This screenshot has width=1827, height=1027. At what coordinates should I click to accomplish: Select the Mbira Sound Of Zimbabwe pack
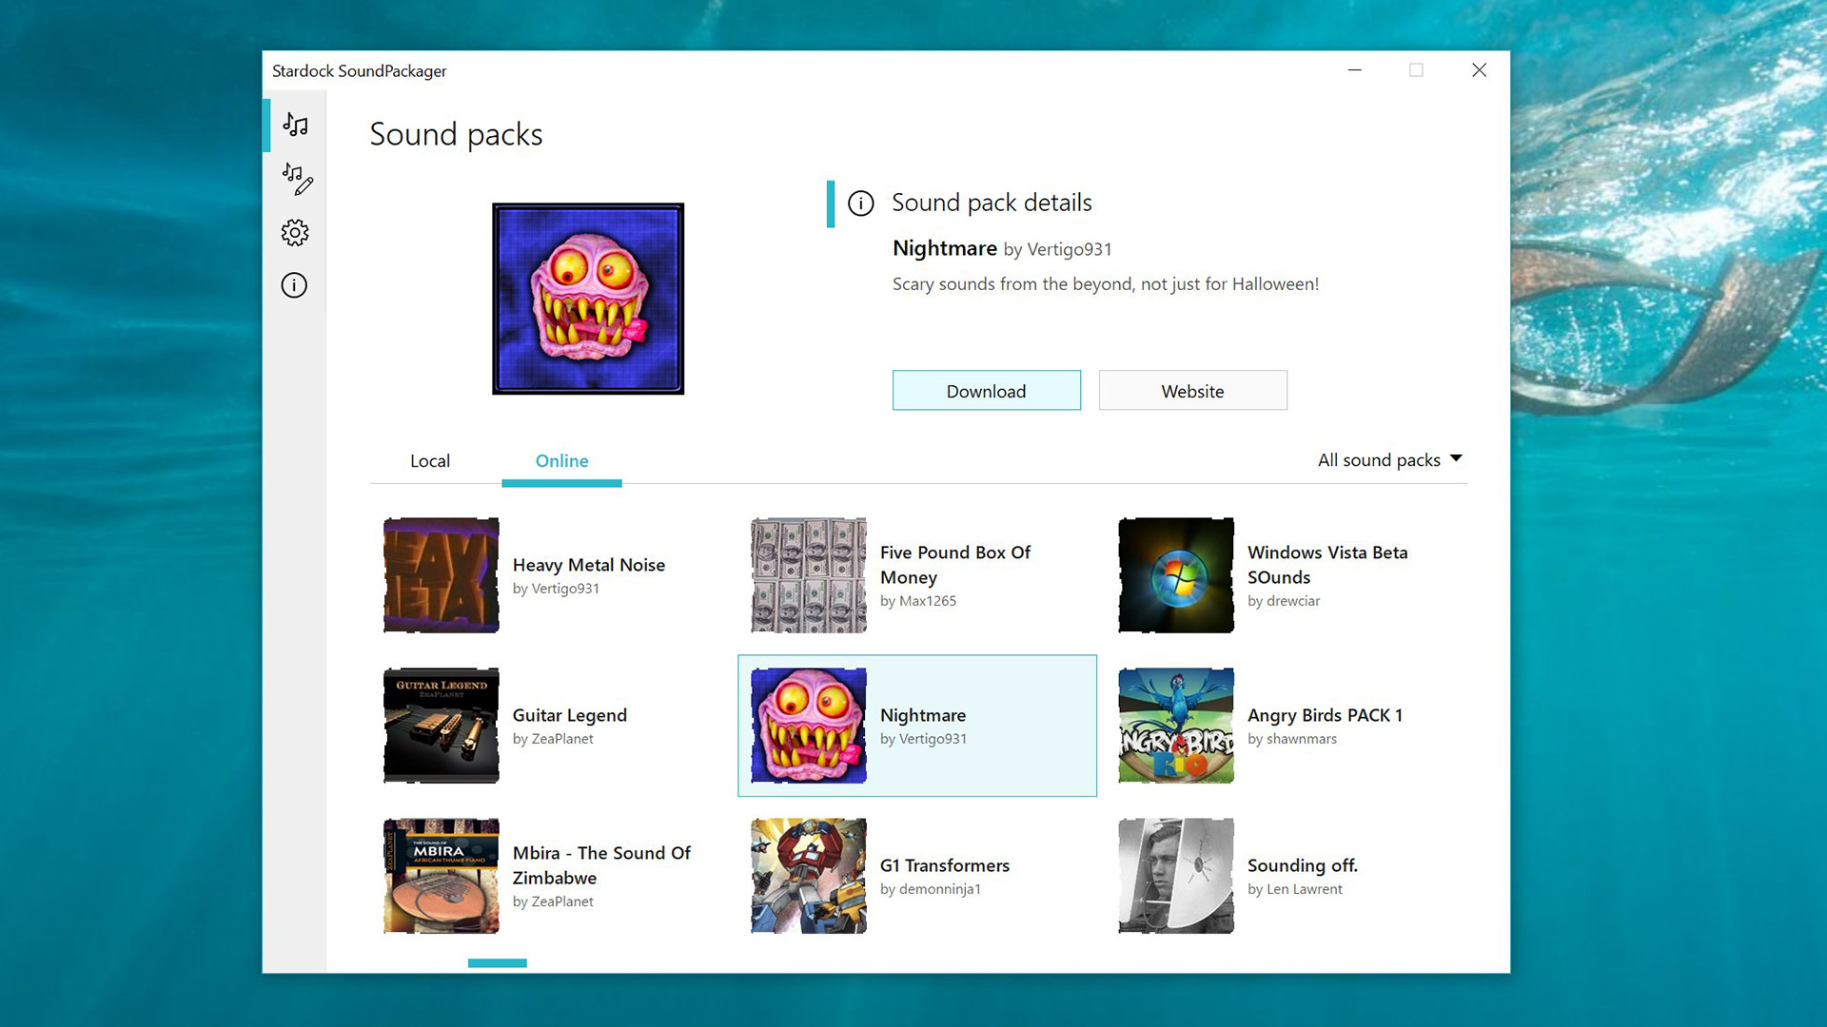click(x=441, y=875)
